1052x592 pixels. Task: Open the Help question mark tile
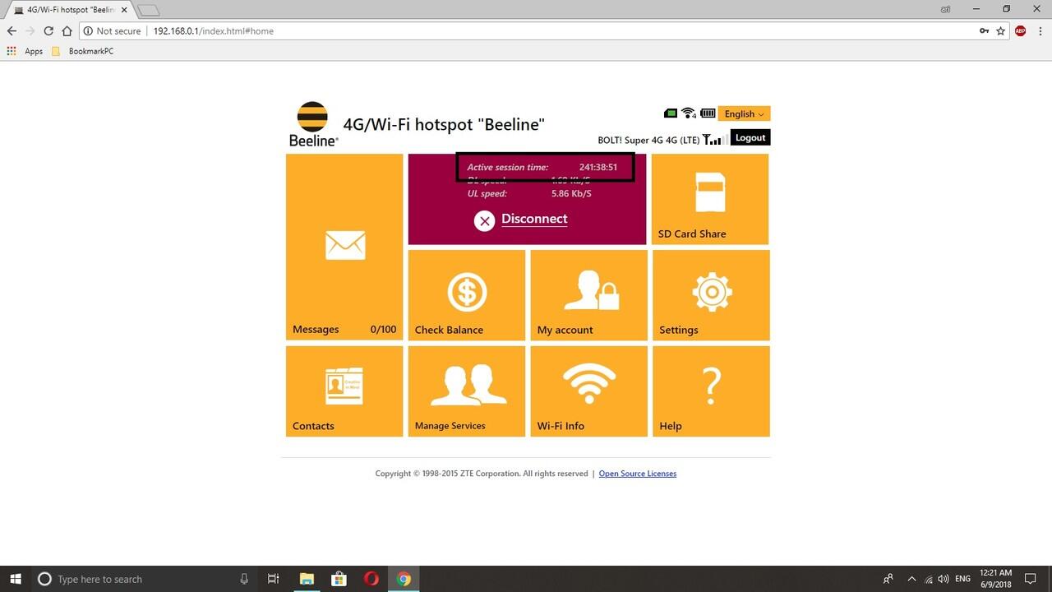point(711,391)
